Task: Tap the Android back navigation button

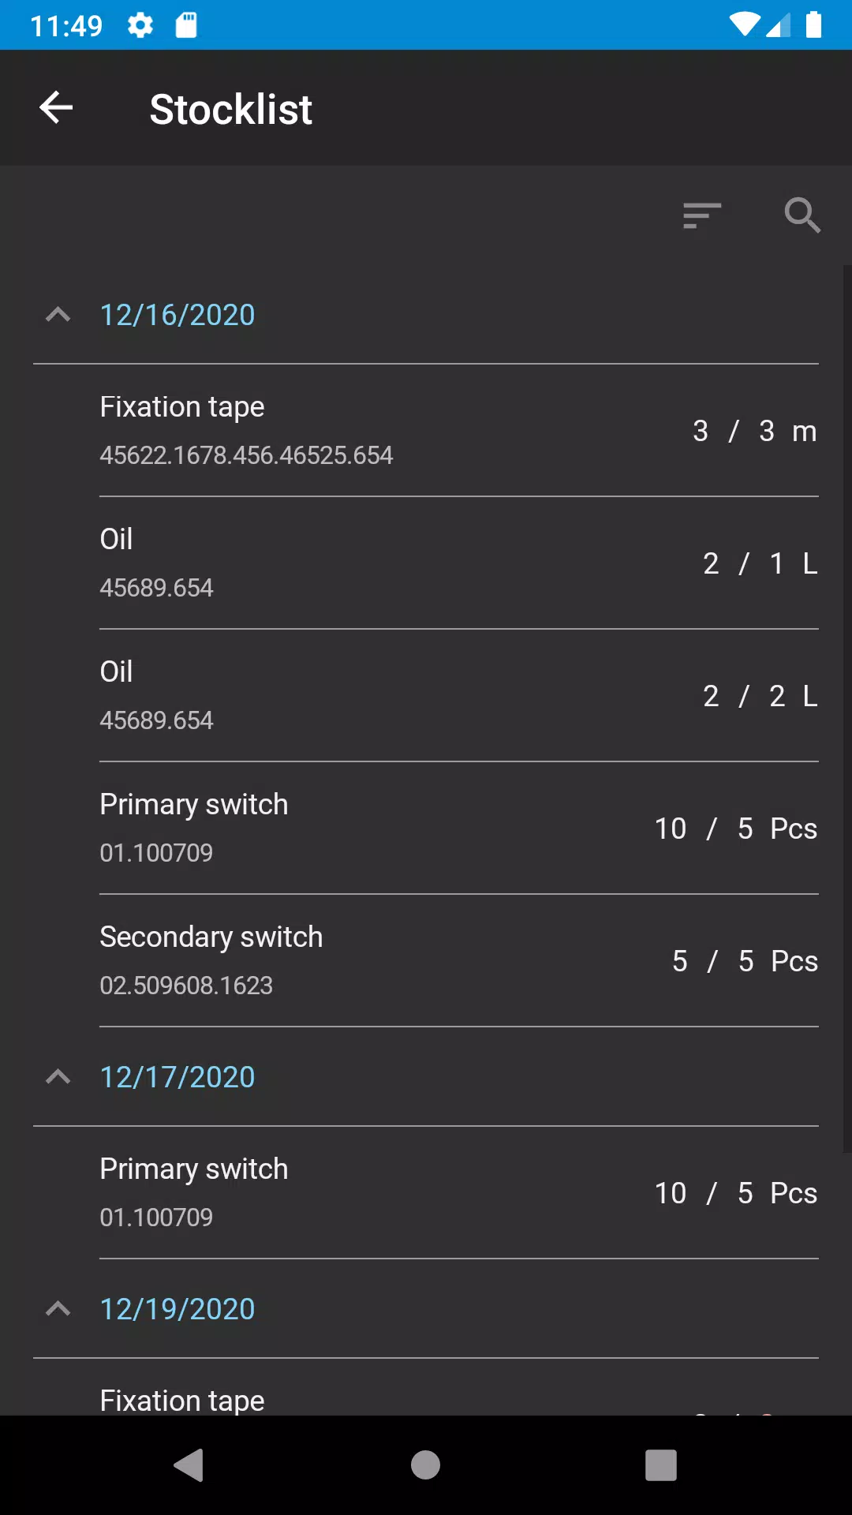Action: point(189,1465)
